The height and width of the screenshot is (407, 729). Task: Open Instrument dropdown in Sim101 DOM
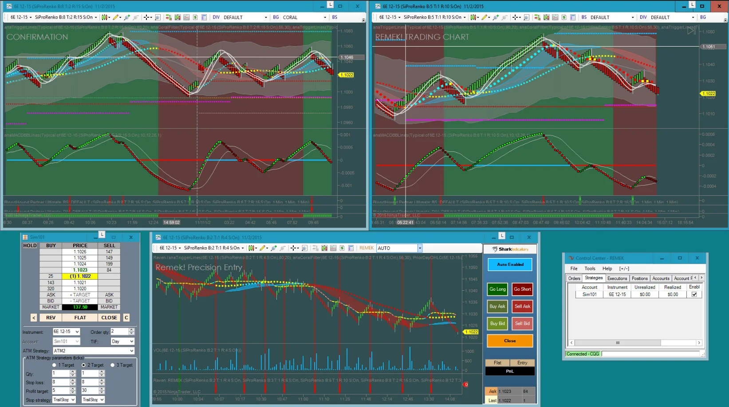coord(66,332)
